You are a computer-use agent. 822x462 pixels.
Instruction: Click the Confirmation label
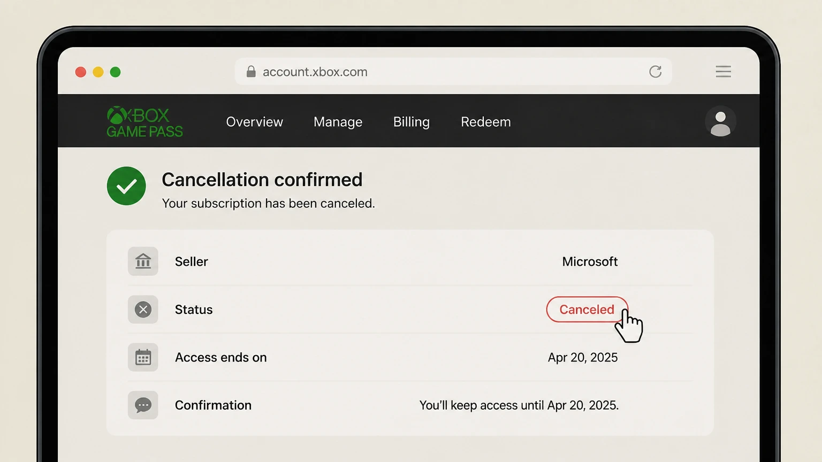pos(213,405)
